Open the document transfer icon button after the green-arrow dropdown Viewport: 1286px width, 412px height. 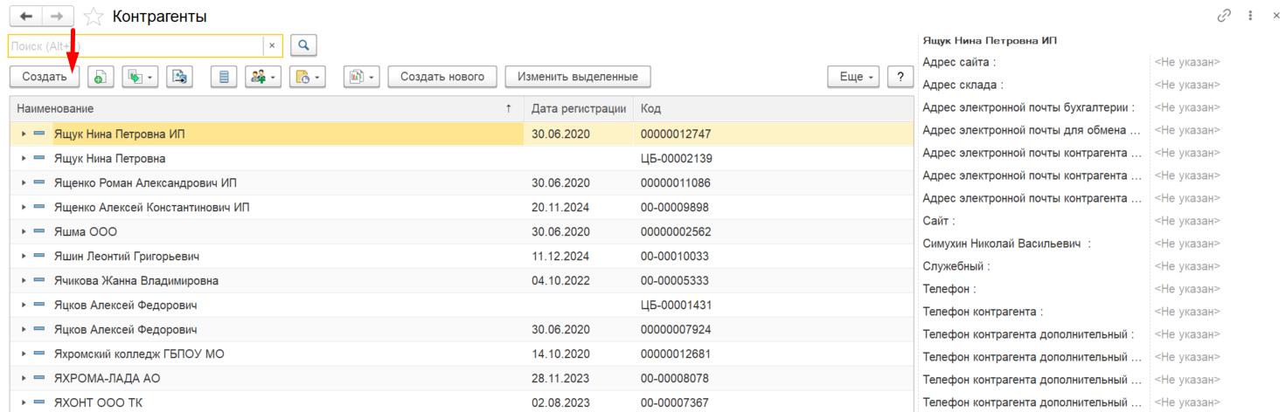pos(179,77)
